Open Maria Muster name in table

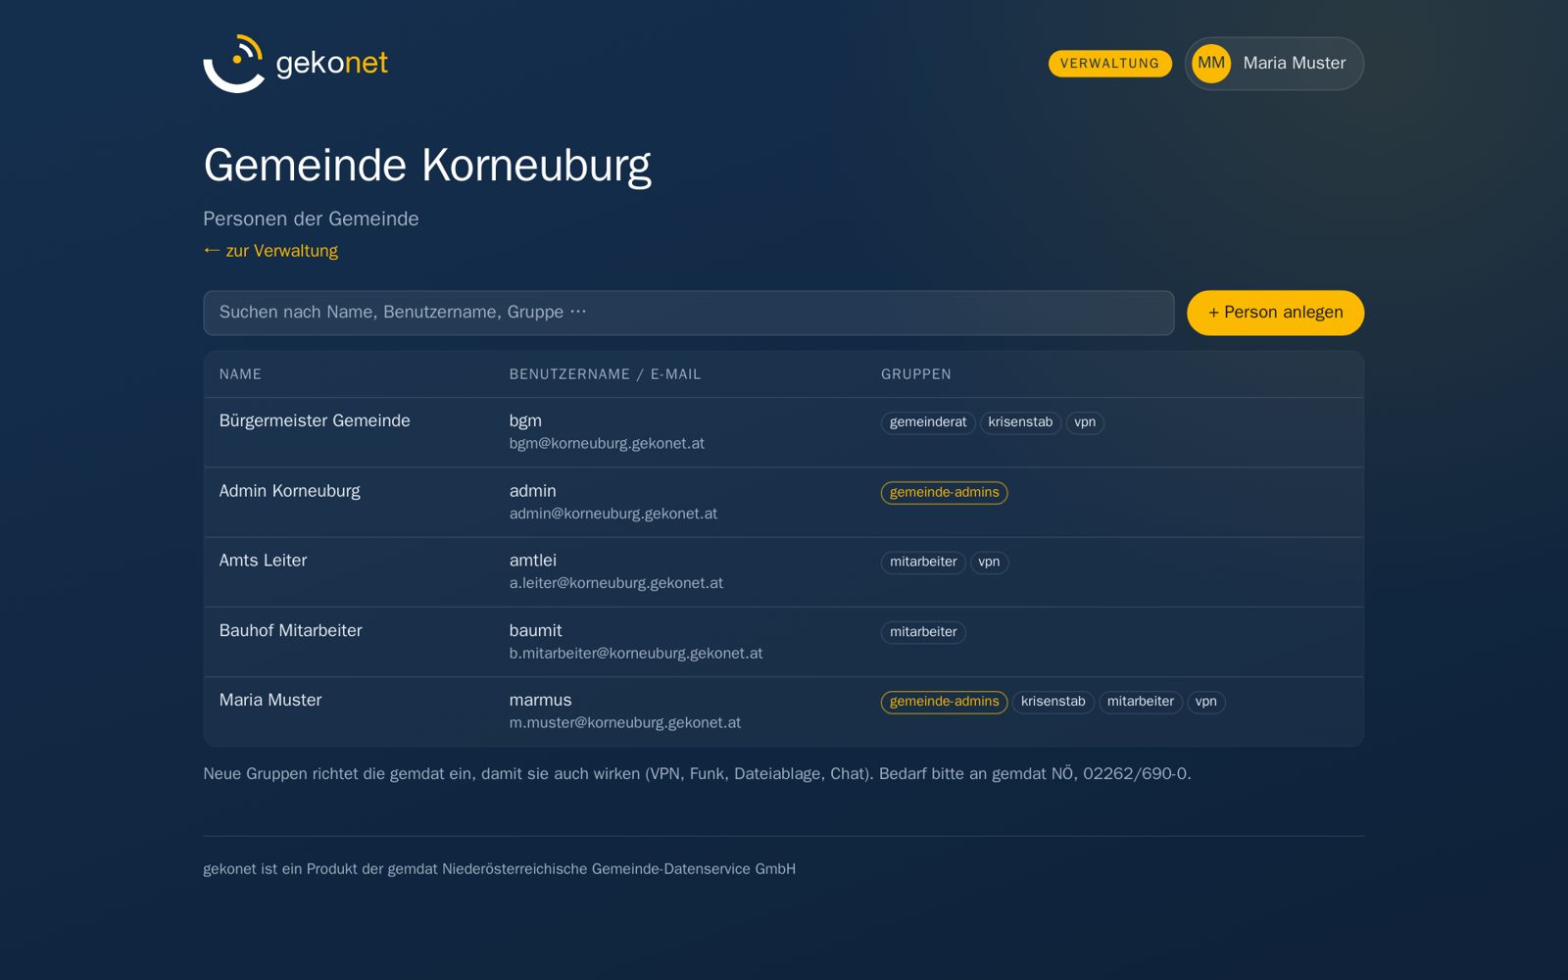[x=270, y=701]
